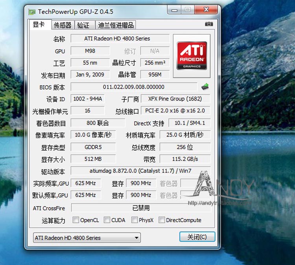Click the BIOS save chip icon
The height and width of the screenshot is (265, 295).
[205, 87]
